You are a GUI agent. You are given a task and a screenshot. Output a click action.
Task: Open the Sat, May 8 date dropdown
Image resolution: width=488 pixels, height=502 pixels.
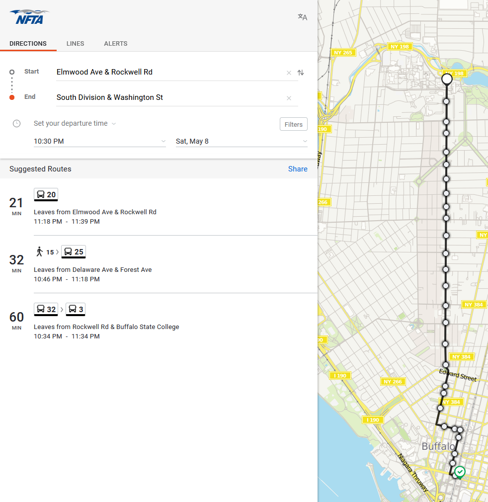pos(242,142)
